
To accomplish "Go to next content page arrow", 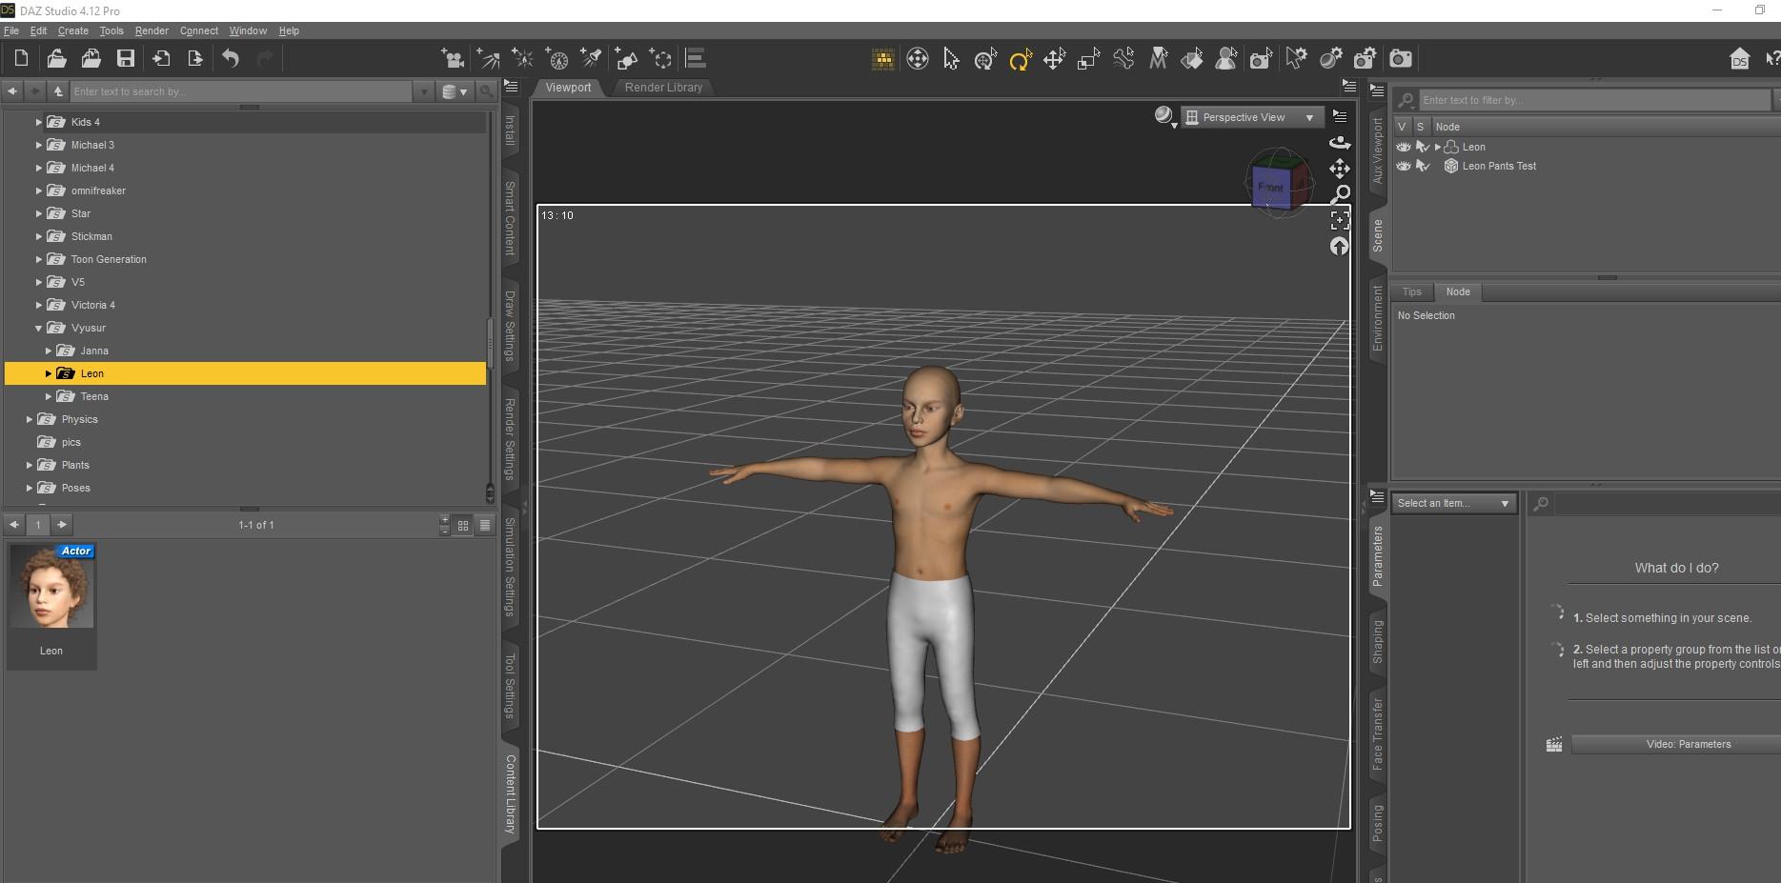I will point(62,525).
